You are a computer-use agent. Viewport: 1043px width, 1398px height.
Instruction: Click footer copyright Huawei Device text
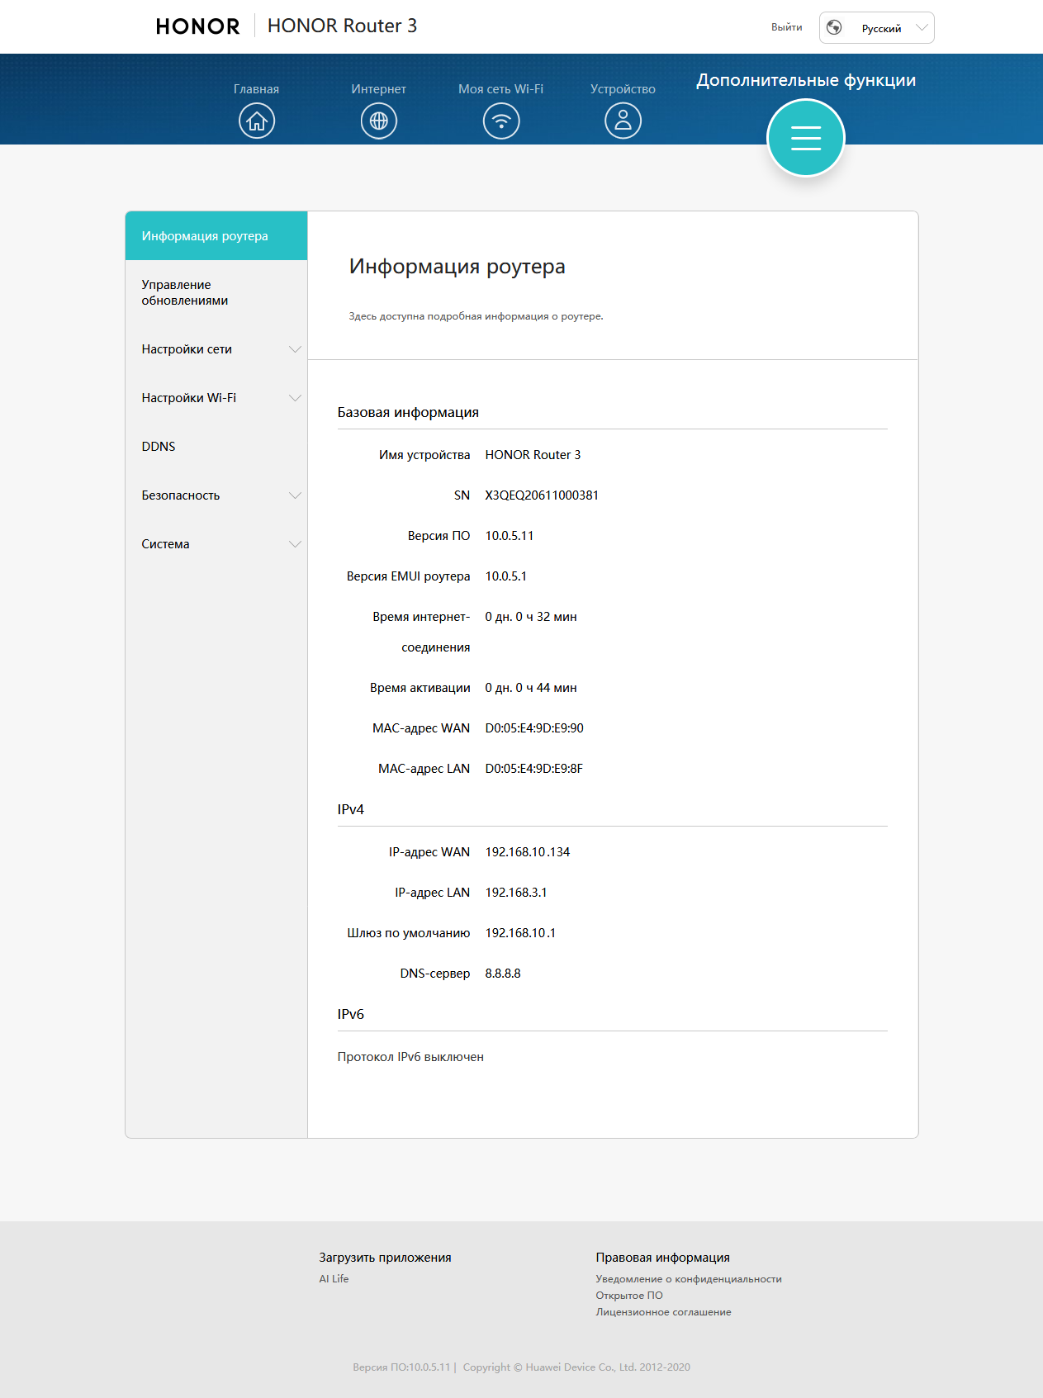click(x=576, y=1367)
